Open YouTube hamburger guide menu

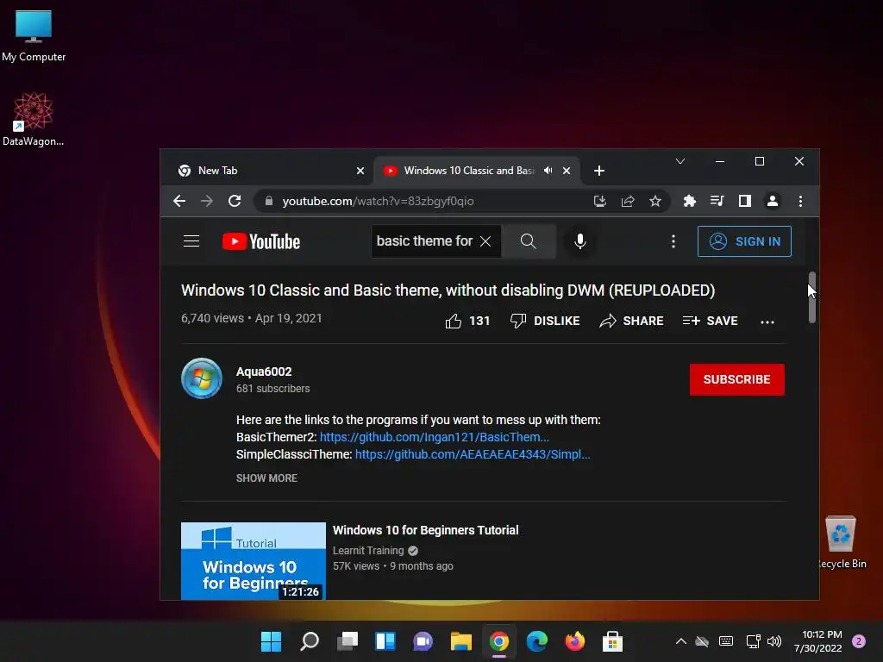click(x=191, y=241)
